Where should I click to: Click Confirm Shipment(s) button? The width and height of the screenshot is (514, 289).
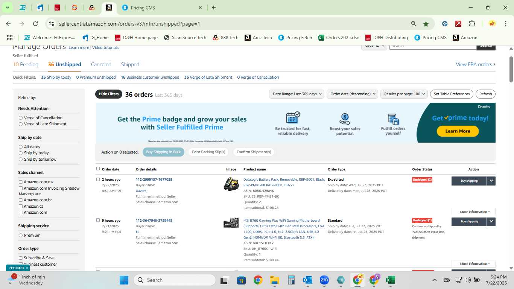pyautogui.click(x=254, y=152)
